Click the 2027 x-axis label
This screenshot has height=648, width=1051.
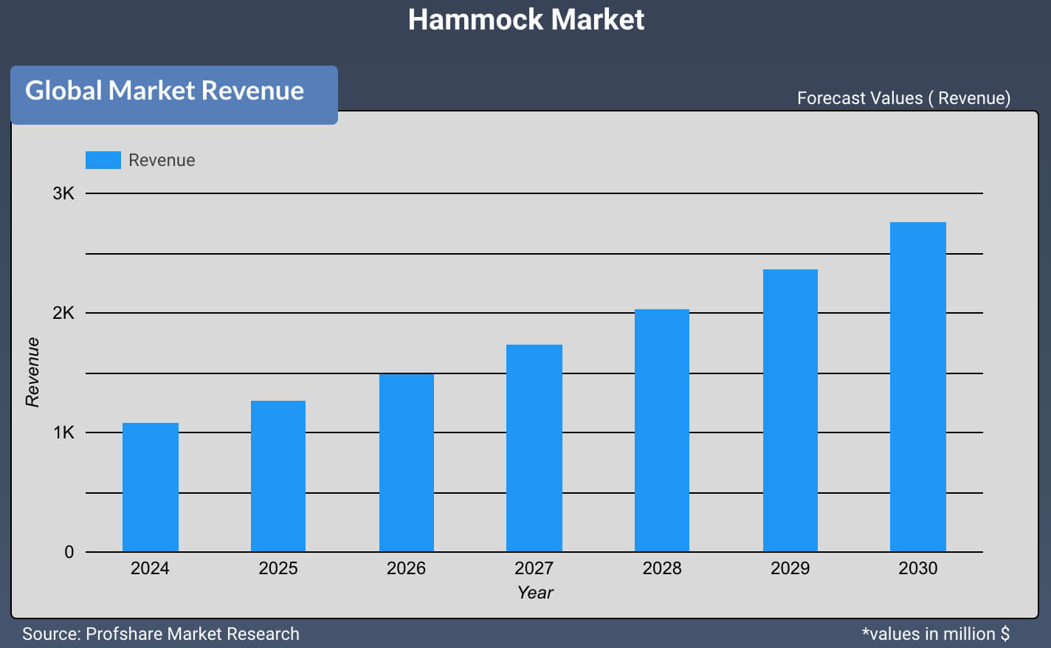click(x=534, y=568)
